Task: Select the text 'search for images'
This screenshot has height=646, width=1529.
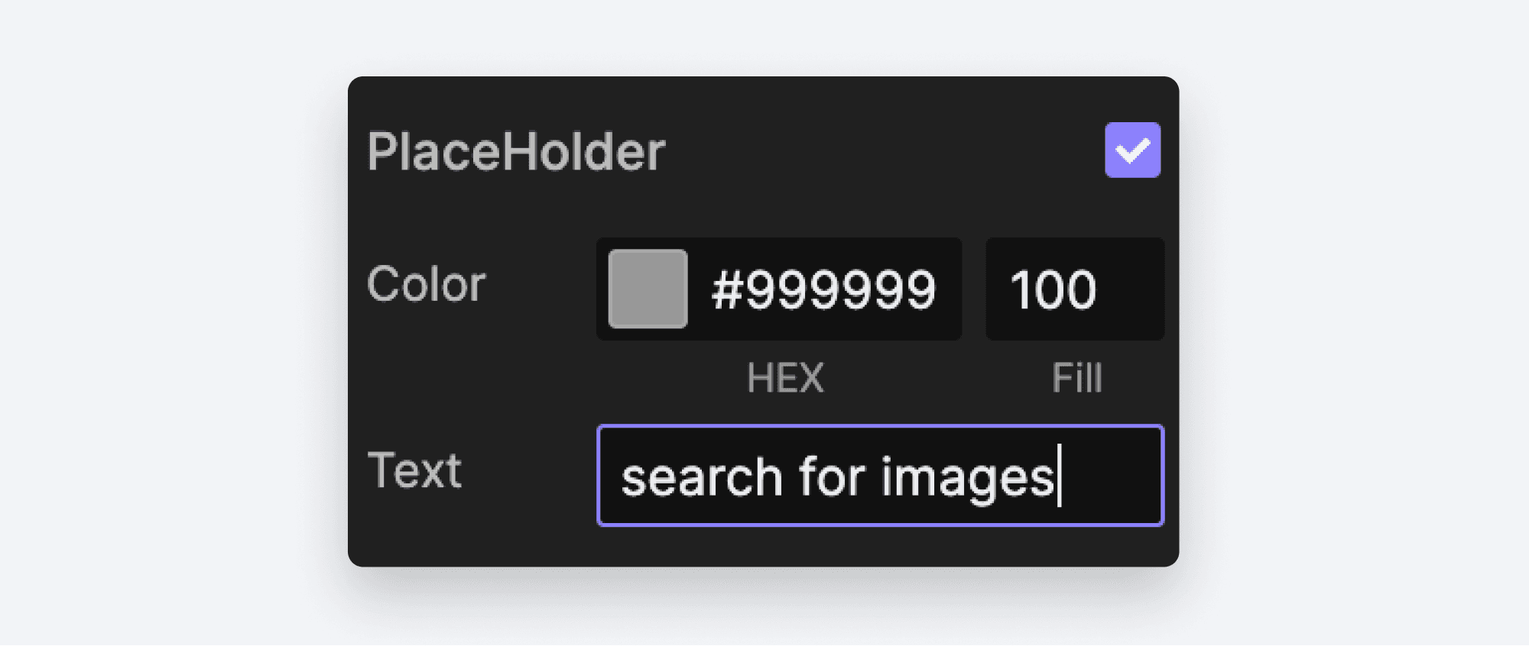Action: 841,475
